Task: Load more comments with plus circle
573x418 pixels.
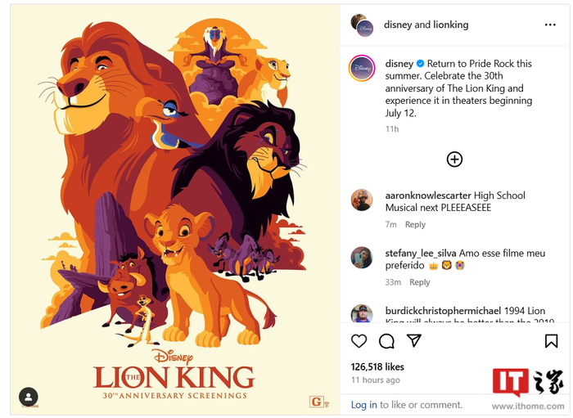Action: pyautogui.click(x=454, y=160)
